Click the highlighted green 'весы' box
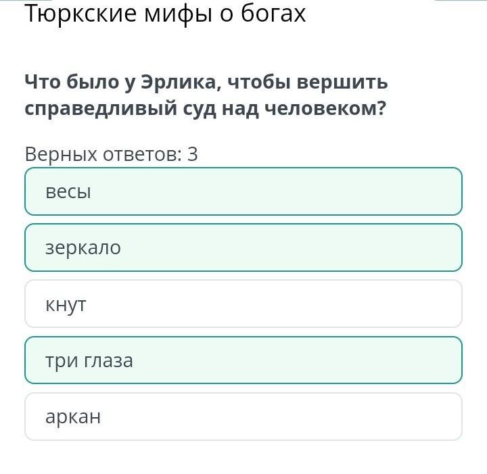Screen dimensions: 487x474 (243, 191)
